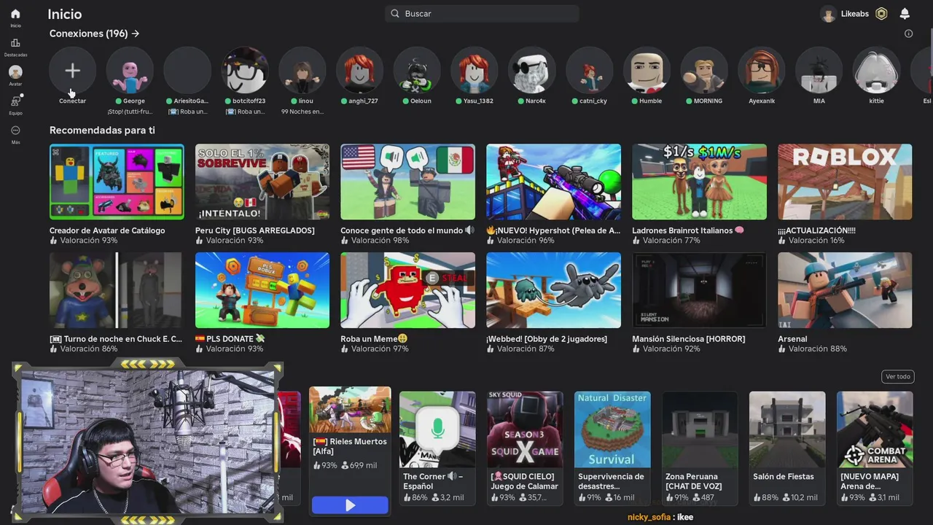Click ¡Stop! (tutti-fru... status under George
The height and width of the screenshot is (525, 933).
click(130, 112)
